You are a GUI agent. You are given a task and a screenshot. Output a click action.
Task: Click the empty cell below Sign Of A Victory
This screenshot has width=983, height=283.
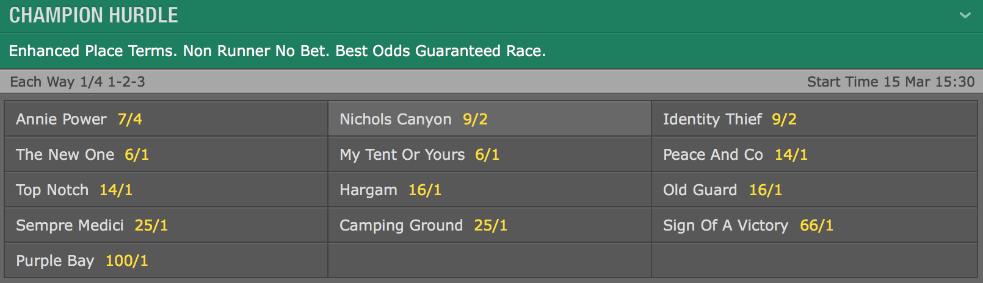[814, 260]
